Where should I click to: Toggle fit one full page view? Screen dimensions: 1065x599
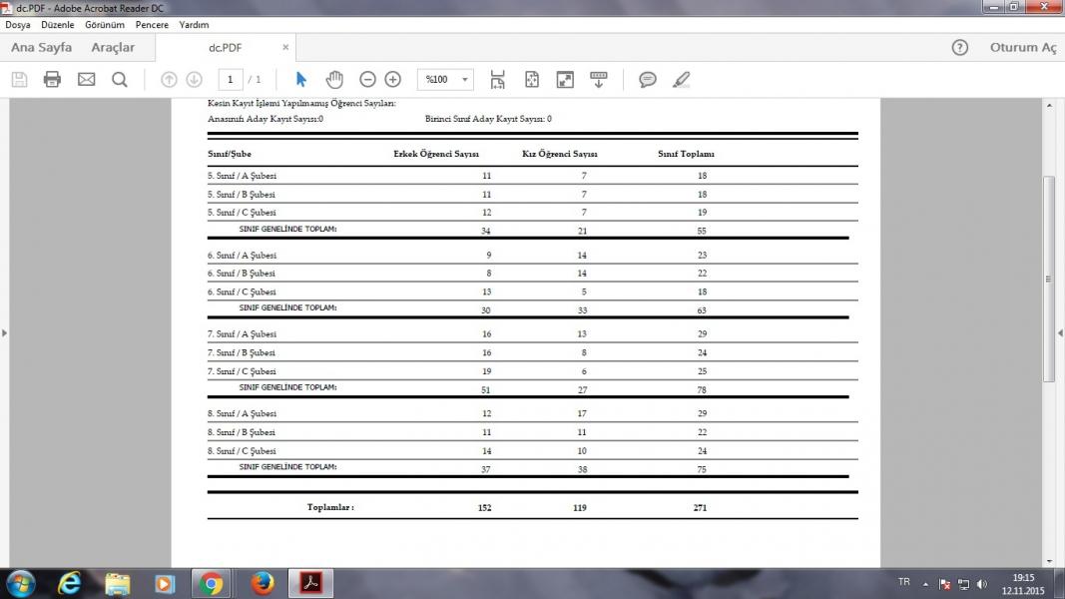pos(532,80)
